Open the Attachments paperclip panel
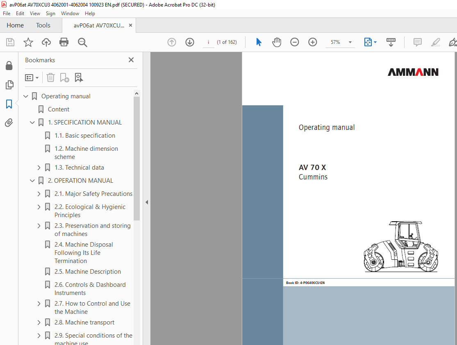457x345 pixels. pos(9,123)
